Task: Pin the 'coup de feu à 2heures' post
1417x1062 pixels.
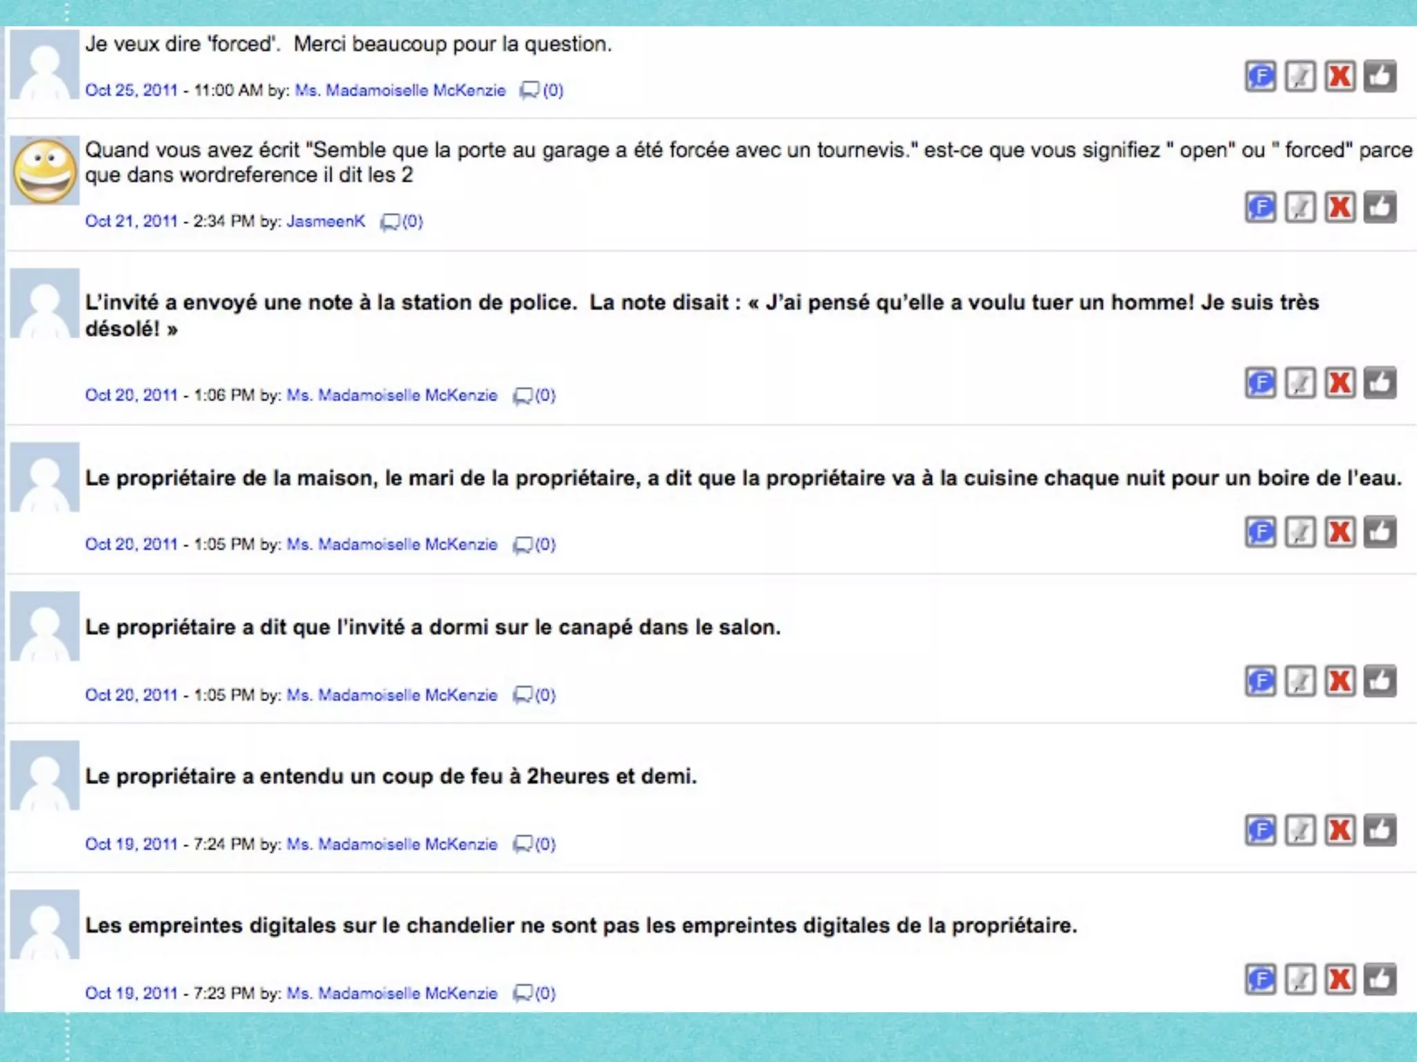Action: click(x=1299, y=830)
